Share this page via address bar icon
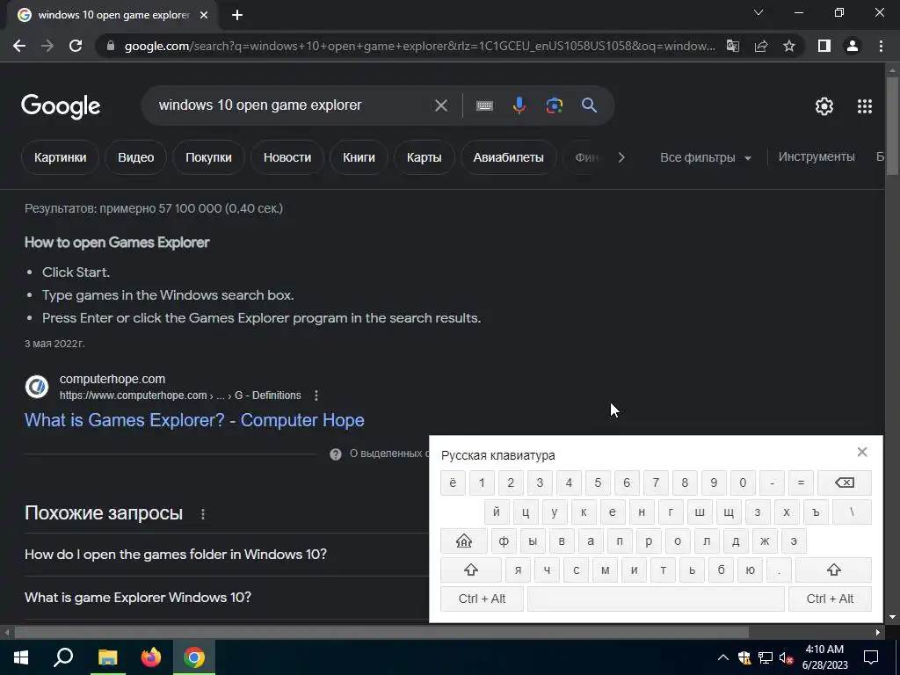The image size is (900, 675). pos(761,46)
